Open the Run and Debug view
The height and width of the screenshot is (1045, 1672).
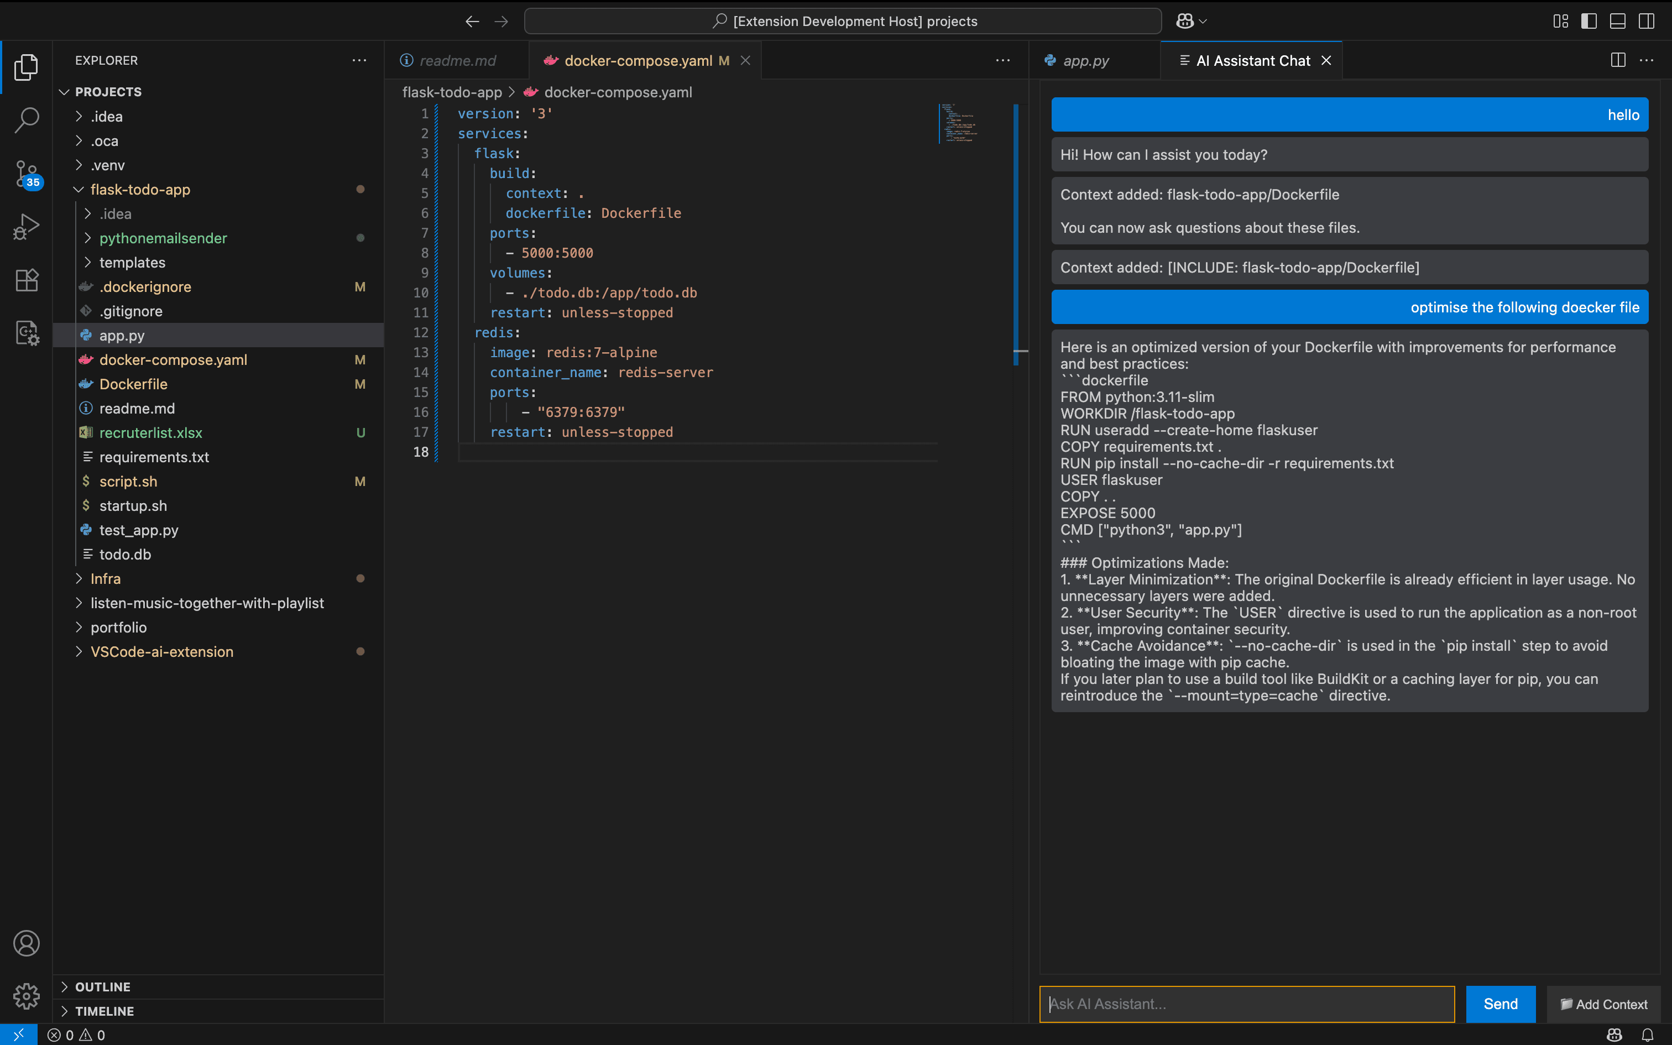click(x=26, y=226)
